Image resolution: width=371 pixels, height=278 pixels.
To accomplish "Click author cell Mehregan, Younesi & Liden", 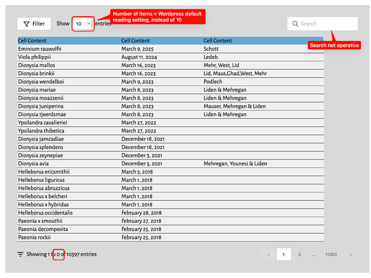I will [x=235, y=163].
